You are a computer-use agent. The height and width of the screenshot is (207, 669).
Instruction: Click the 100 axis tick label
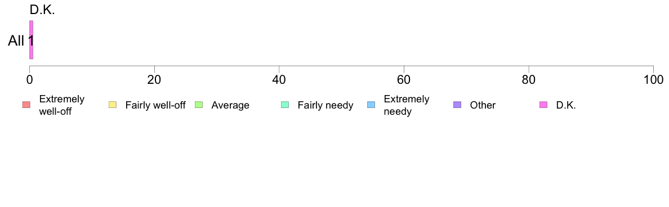[653, 80]
